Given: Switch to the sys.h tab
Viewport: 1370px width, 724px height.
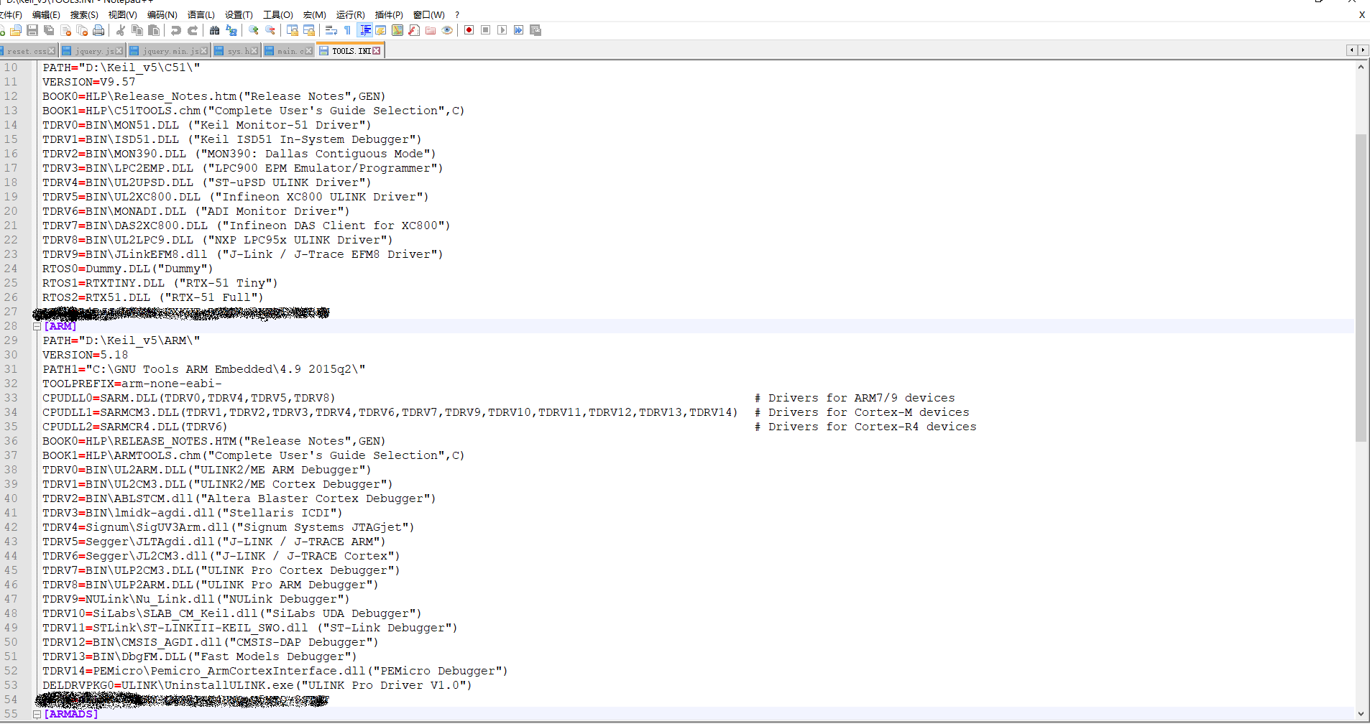Looking at the screenshot, I should [x=236, y=51].
